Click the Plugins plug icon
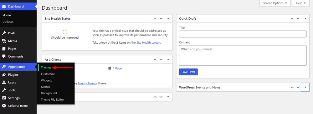This screenshot has height=114, width=313. [x=4, y=75]
